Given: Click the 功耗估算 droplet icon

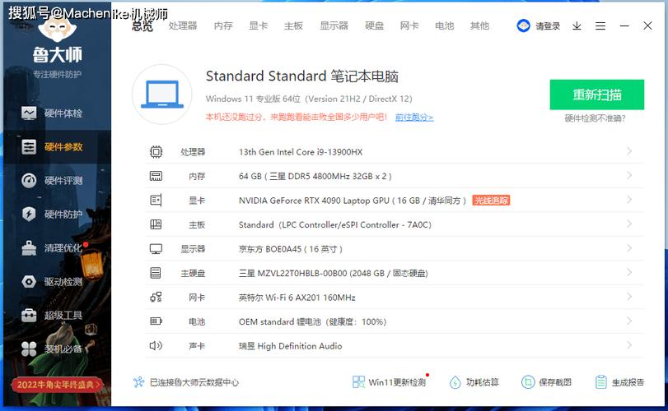Looking at the screenshot, I should click(455, 382).
